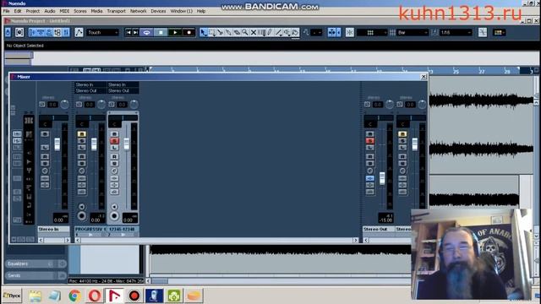Screen dimensions: 541x304
Task: Enable record on 12345-12348 channel
Action: click(114, 216)
